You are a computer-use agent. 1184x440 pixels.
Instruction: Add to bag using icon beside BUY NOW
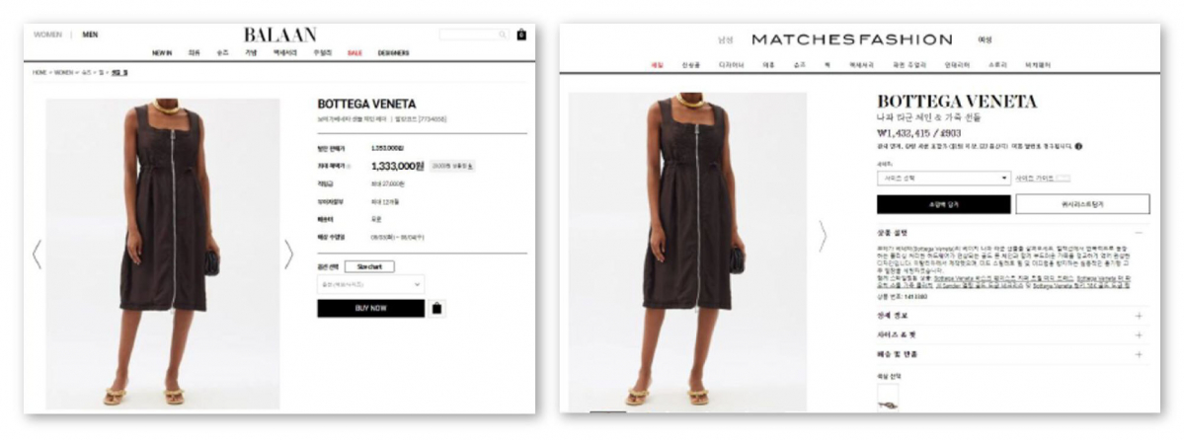click(x=436, y=308)
